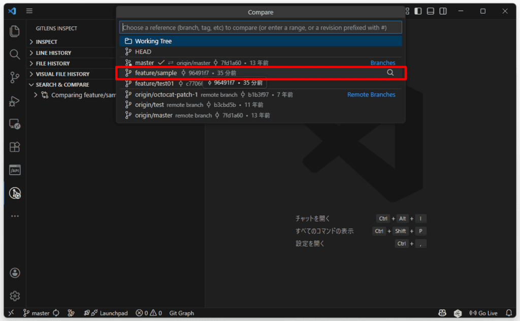Open the Run and Debug view

pyautogui.click(x=14, y=101)
